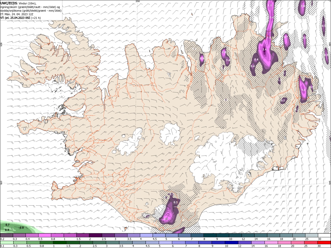Select the pale green 0.1 swatch in rain scale

point(6,243)
